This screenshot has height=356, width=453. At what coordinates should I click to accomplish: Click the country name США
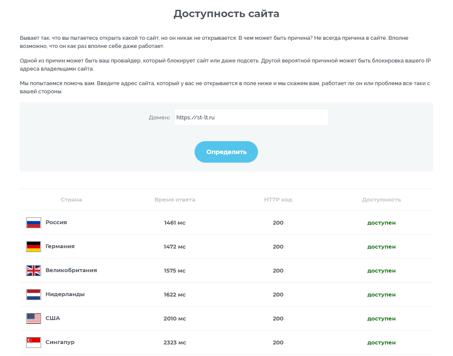click(53, 318)
